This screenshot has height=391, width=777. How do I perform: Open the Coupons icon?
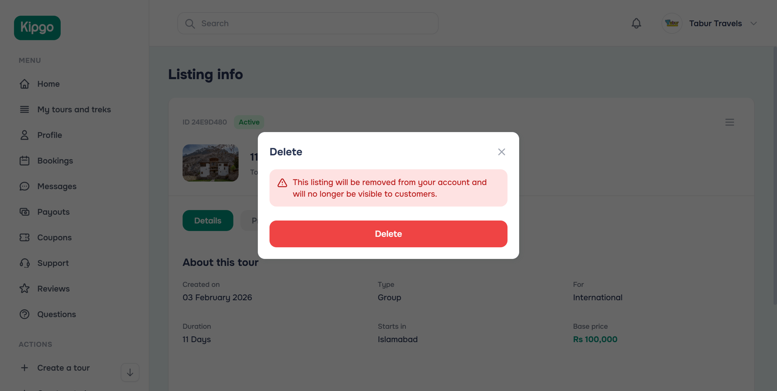coord(25,238)
